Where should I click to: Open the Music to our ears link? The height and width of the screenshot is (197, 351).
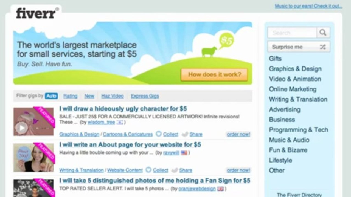pos(308,6)
